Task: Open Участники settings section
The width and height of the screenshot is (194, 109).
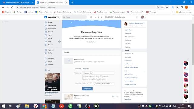Action: (128, 61)
